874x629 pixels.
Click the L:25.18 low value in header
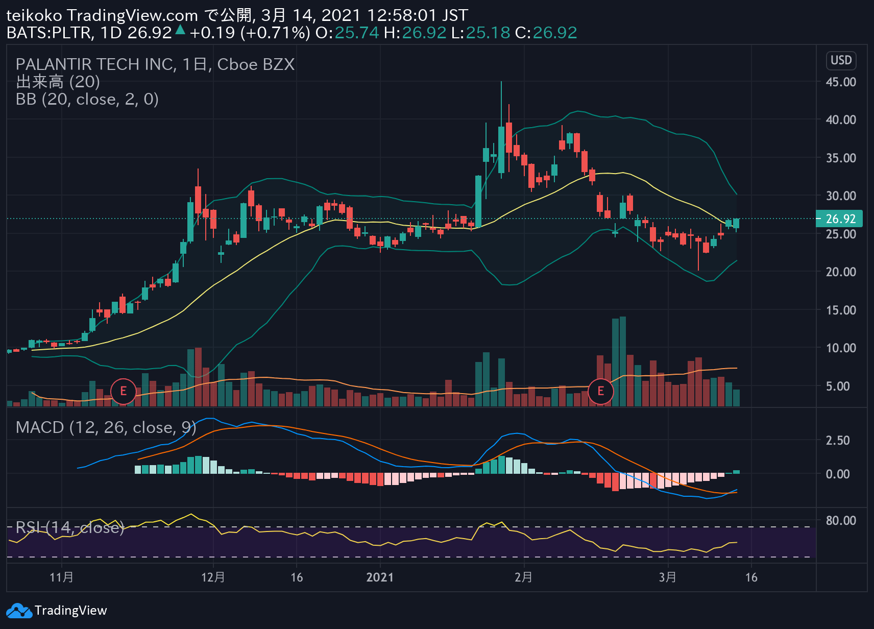[x=481, y=33]
